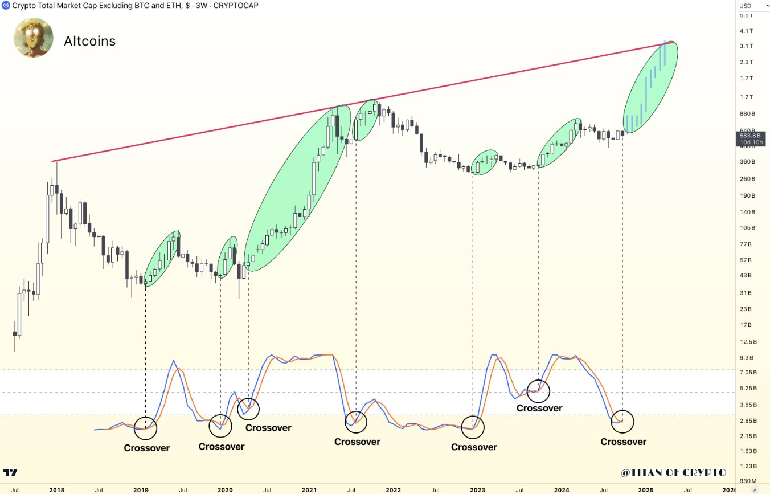Click the last Crossover circle near 2025

[622, 421]
